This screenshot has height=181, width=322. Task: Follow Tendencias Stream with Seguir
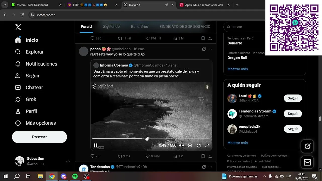[x=293, y=114]
